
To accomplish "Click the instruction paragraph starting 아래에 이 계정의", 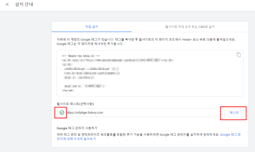I will 146,42.
